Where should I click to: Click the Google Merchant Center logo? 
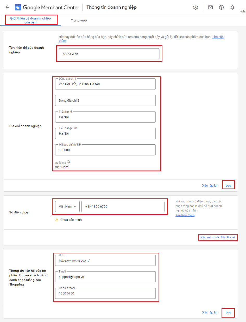coord(18,7)
